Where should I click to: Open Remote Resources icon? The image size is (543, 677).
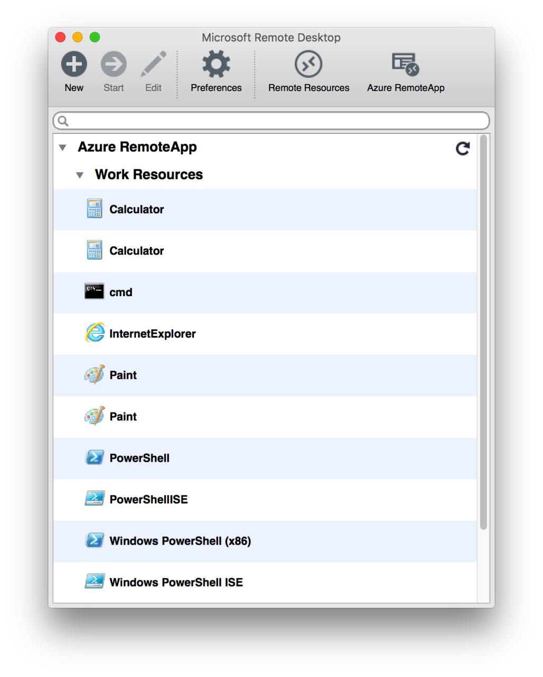(308, 64)
